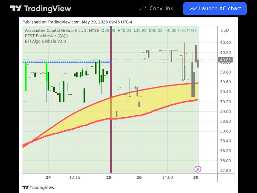This screenshot has height=193, width=257.
Task: Click the 38.00 price axis label
Action: pyautogui.click(x=226, y=161)
